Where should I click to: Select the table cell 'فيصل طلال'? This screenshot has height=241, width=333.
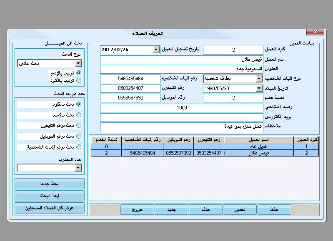click(x=259, y=153)
